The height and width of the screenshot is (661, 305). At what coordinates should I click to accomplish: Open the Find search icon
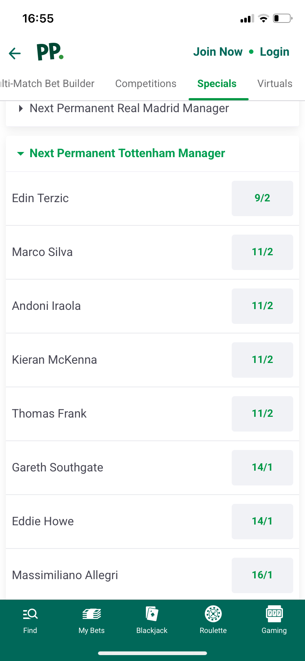coord(30,614)
